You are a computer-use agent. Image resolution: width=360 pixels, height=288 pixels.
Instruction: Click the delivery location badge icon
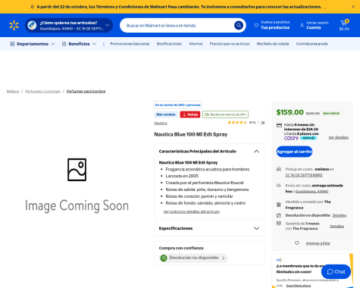pos(32,25)
